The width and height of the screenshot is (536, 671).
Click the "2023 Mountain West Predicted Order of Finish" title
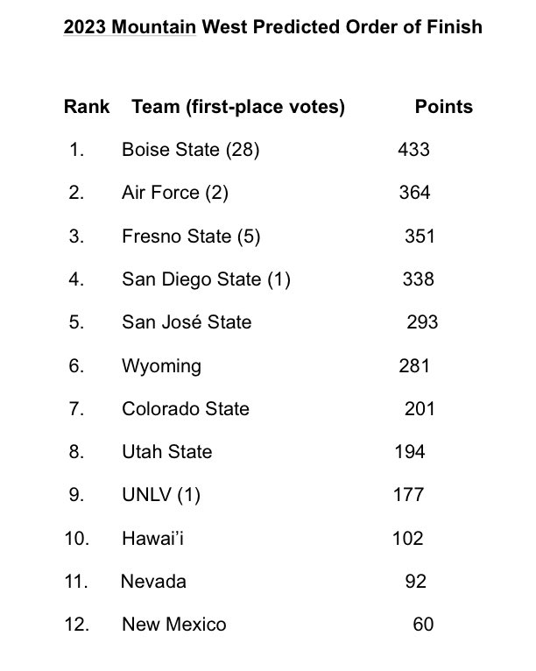tap(272, 27)
